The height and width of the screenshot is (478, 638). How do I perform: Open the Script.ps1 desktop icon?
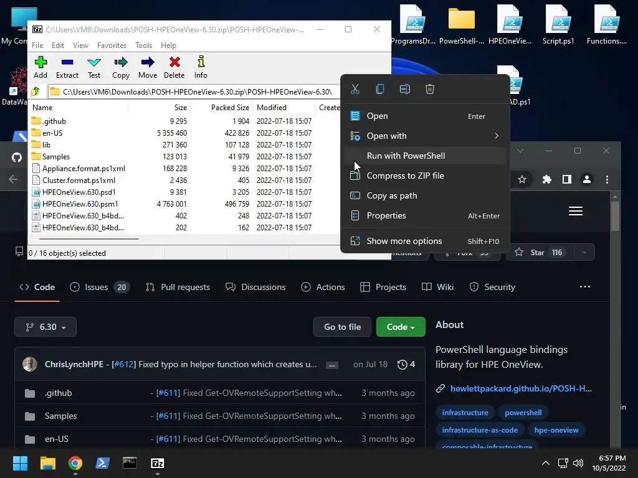click(x=558, y=24)
